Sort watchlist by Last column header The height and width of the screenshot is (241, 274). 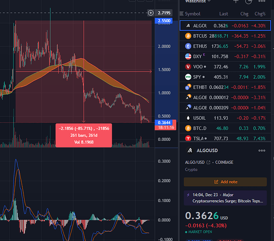pos(223,14)
